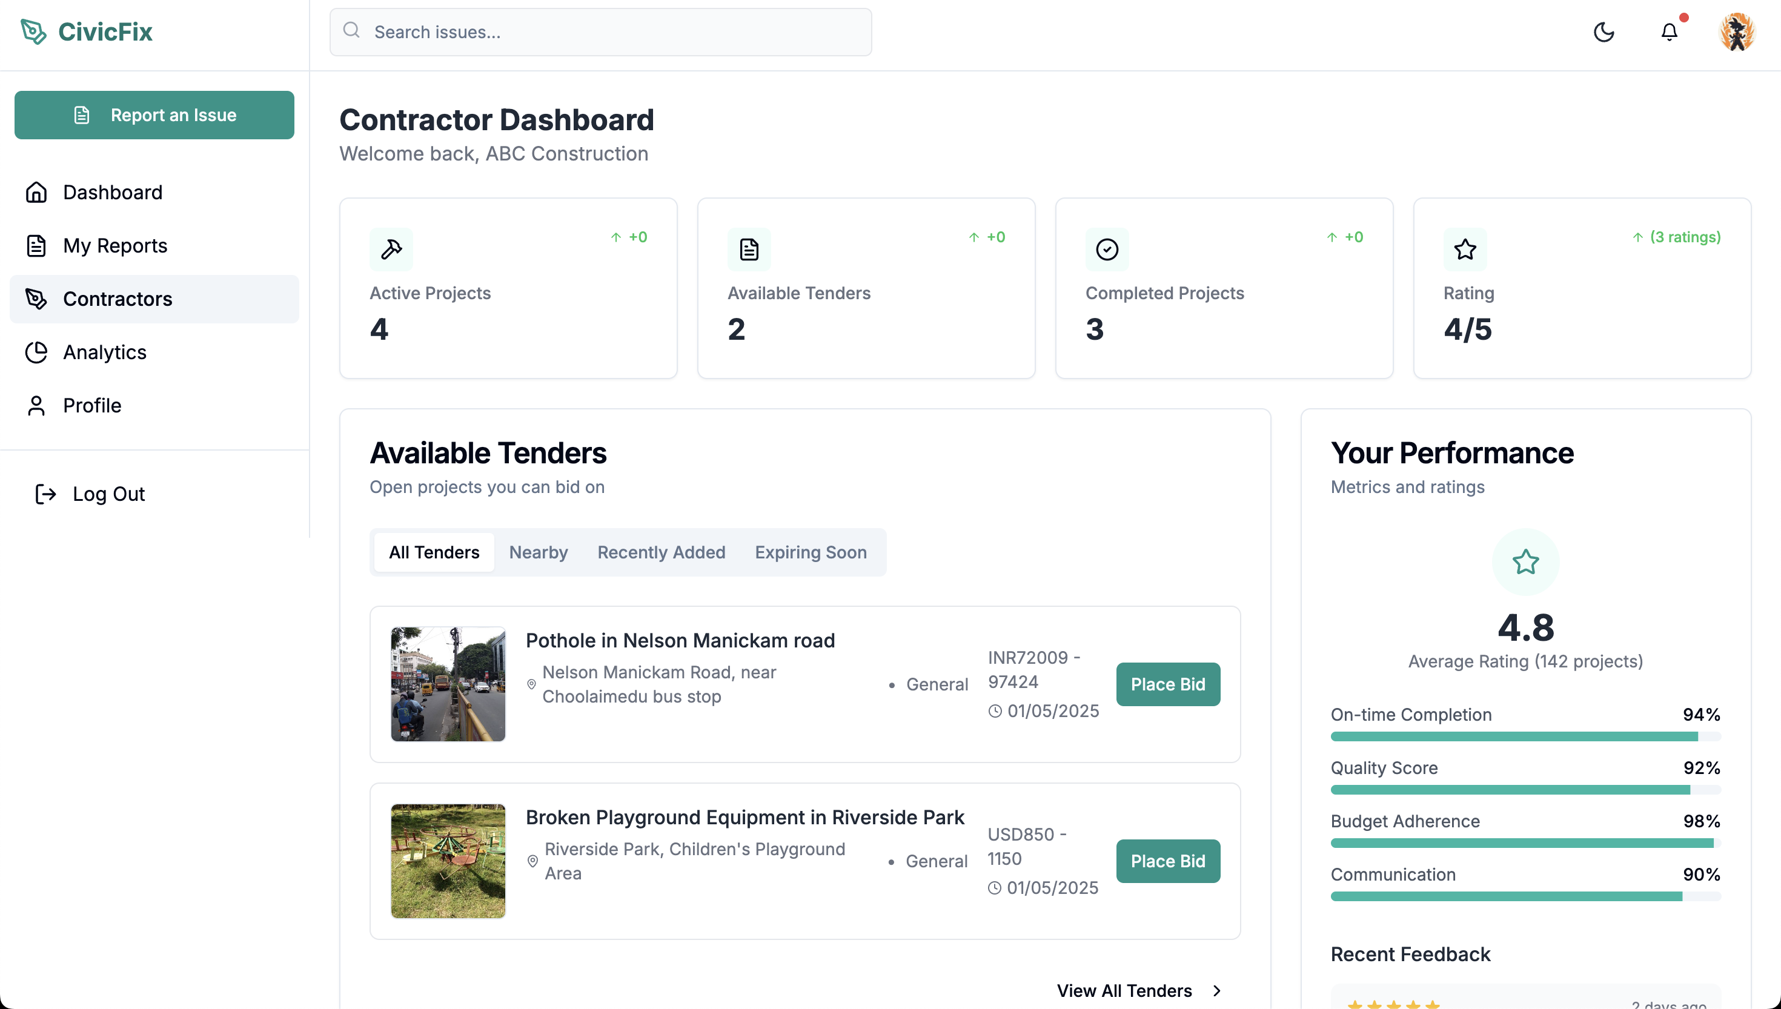The height and width of the screenshot is (1009, 1781).
Task: Place Bid on the pothole tender
Action: pos(1168,684)
